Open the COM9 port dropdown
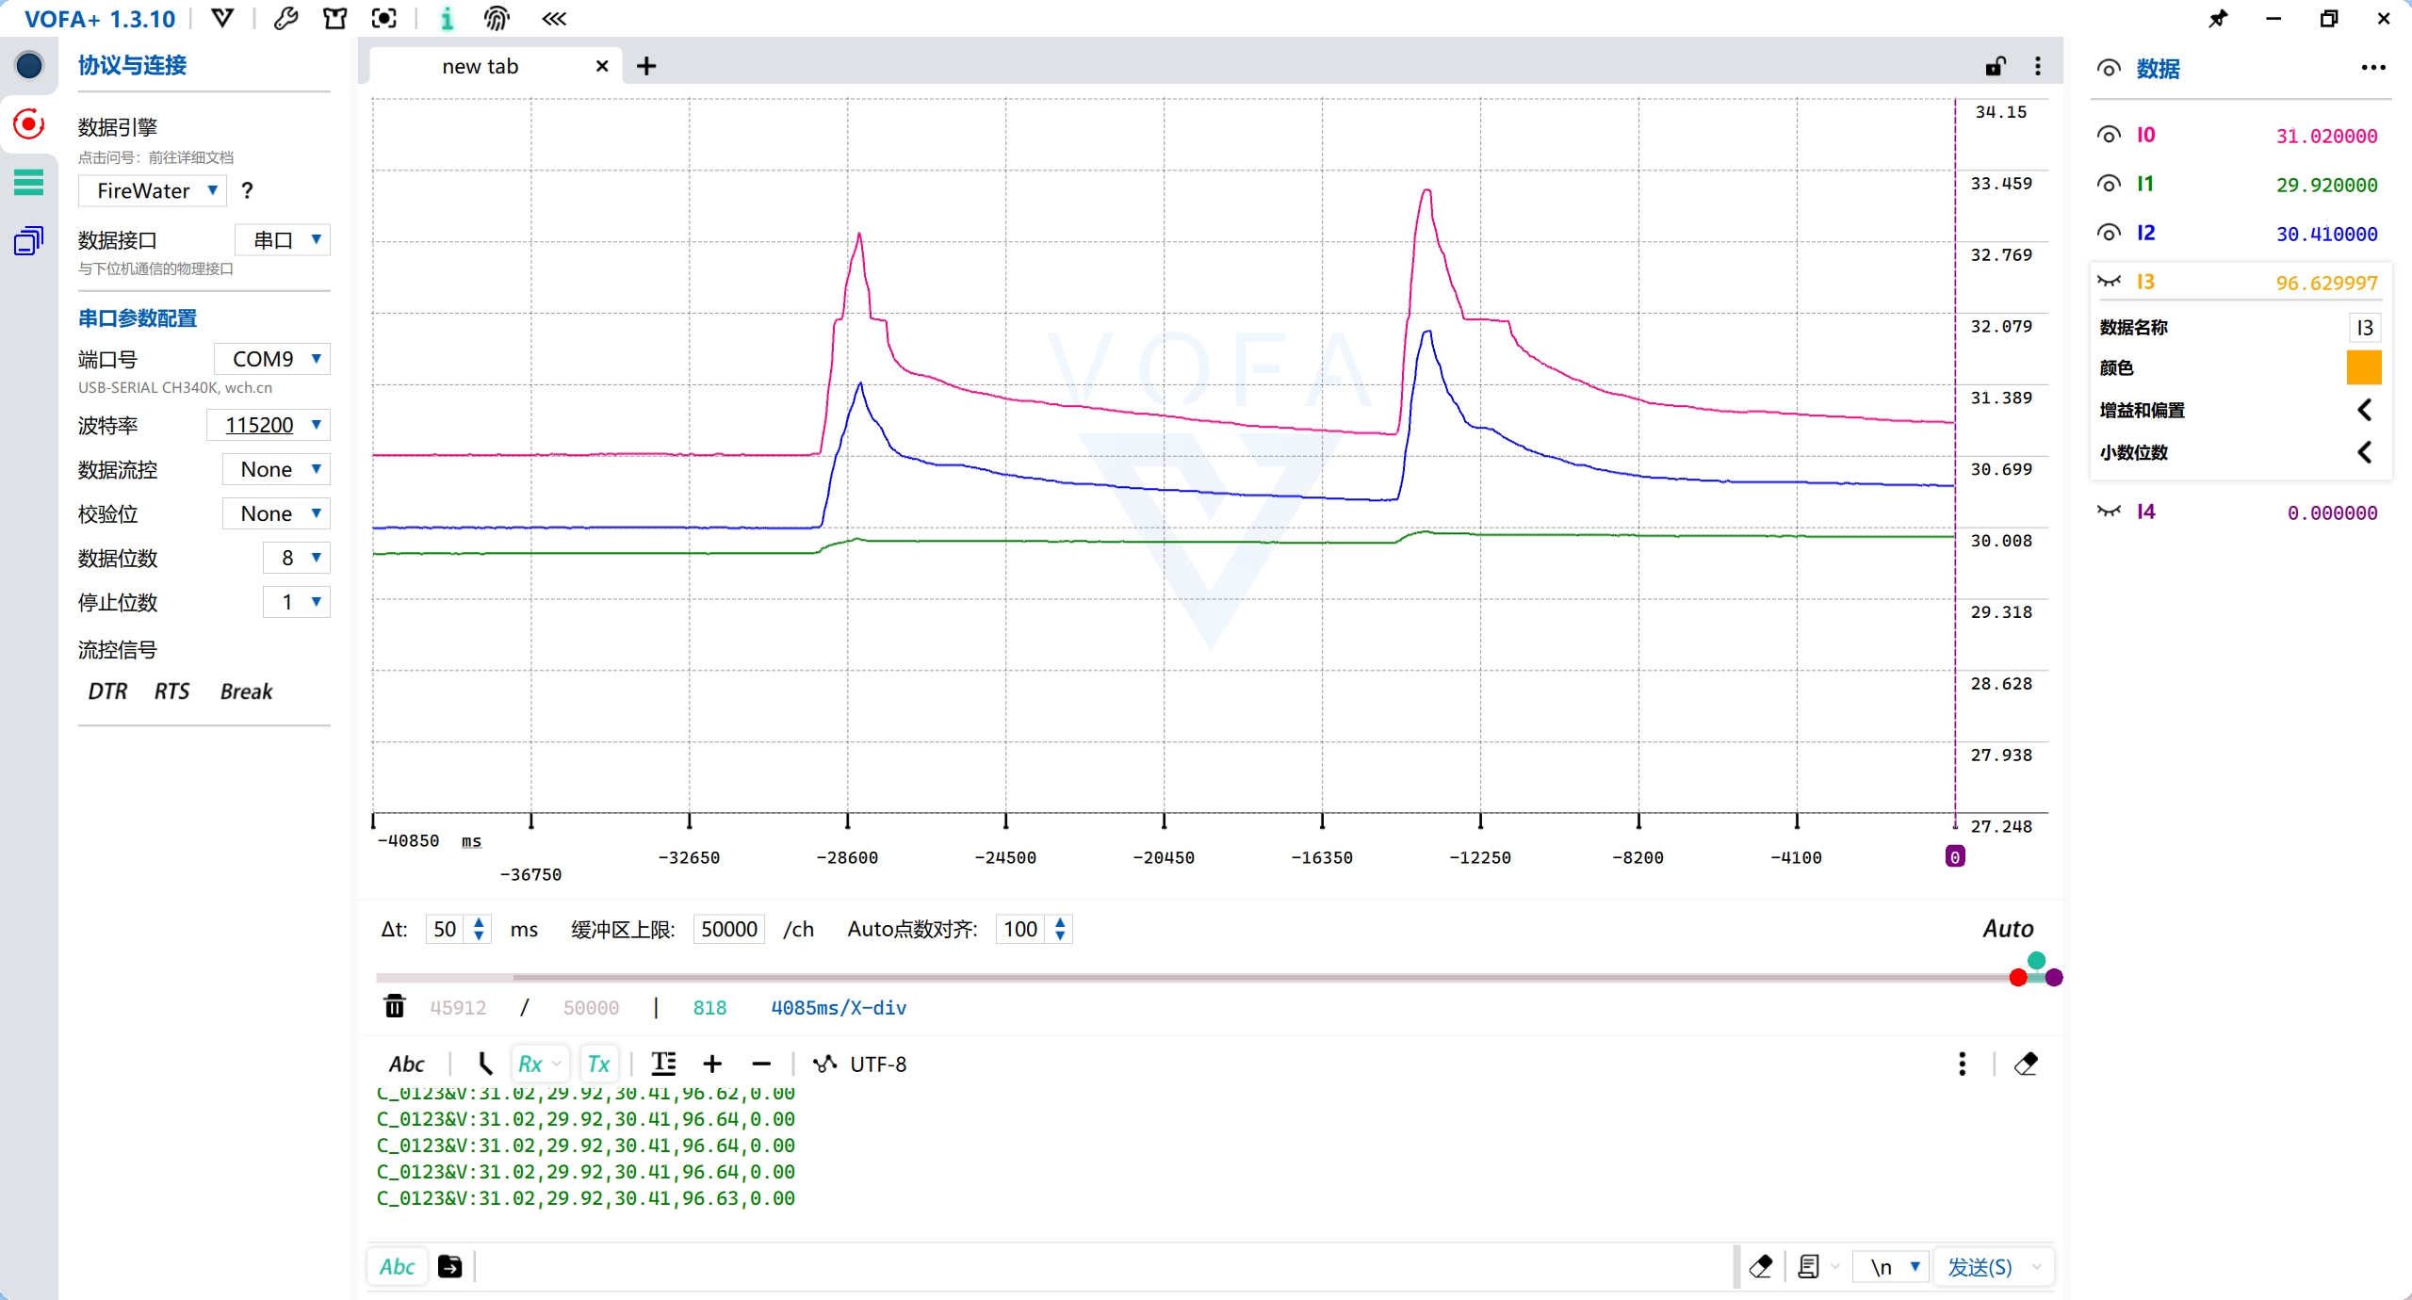Image resolution: width=2412 pixels, height=1300 pixels. tap(273, 359)
